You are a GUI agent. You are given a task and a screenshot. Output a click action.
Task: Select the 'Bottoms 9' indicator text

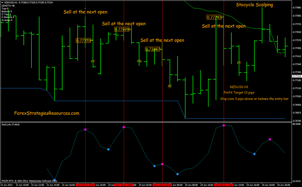coord(7,11)
